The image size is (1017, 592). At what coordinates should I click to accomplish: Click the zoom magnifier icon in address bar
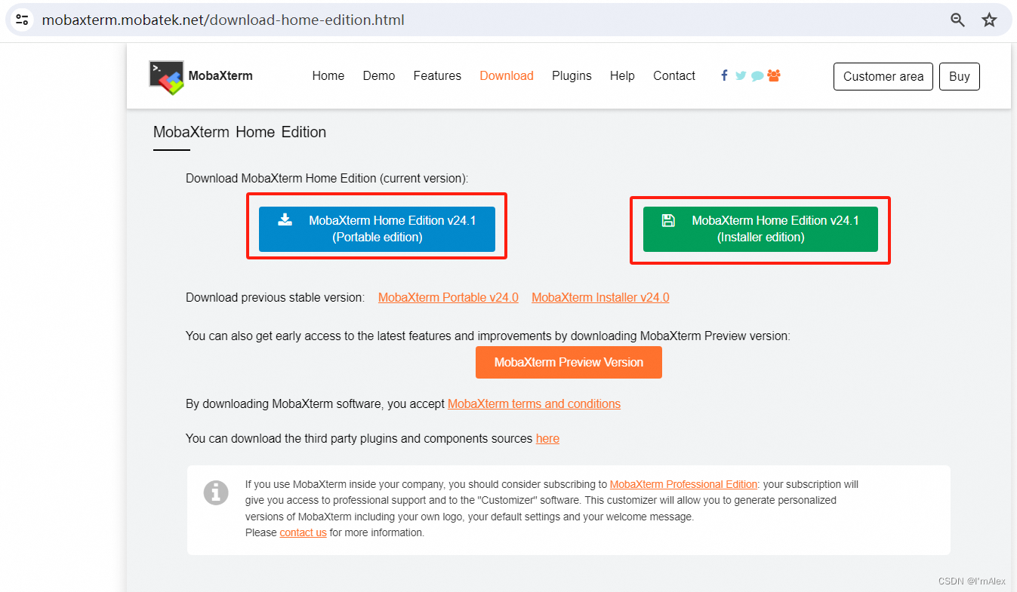(957, 20)
